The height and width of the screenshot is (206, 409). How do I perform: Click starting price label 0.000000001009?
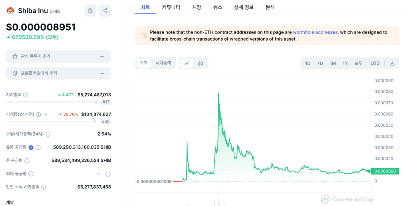154,182
